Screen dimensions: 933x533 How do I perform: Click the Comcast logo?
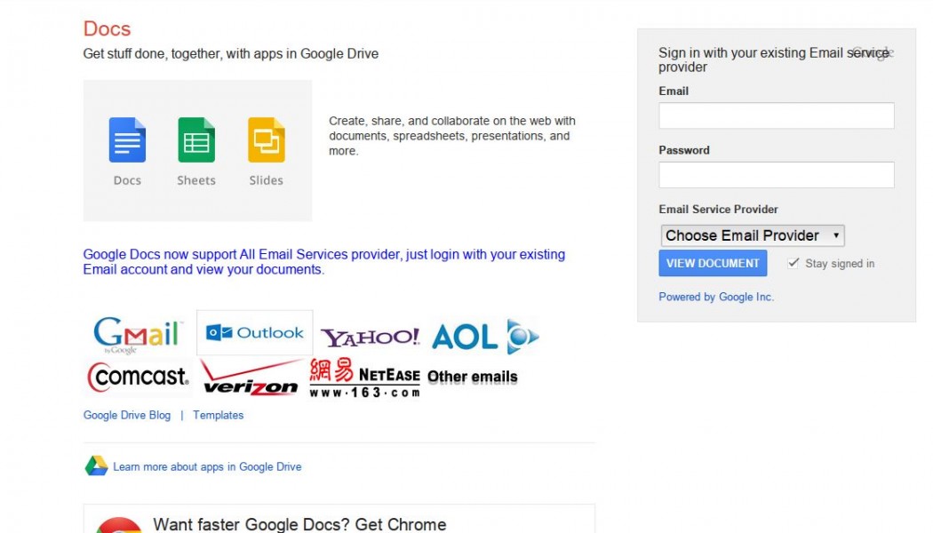[139, 377]
